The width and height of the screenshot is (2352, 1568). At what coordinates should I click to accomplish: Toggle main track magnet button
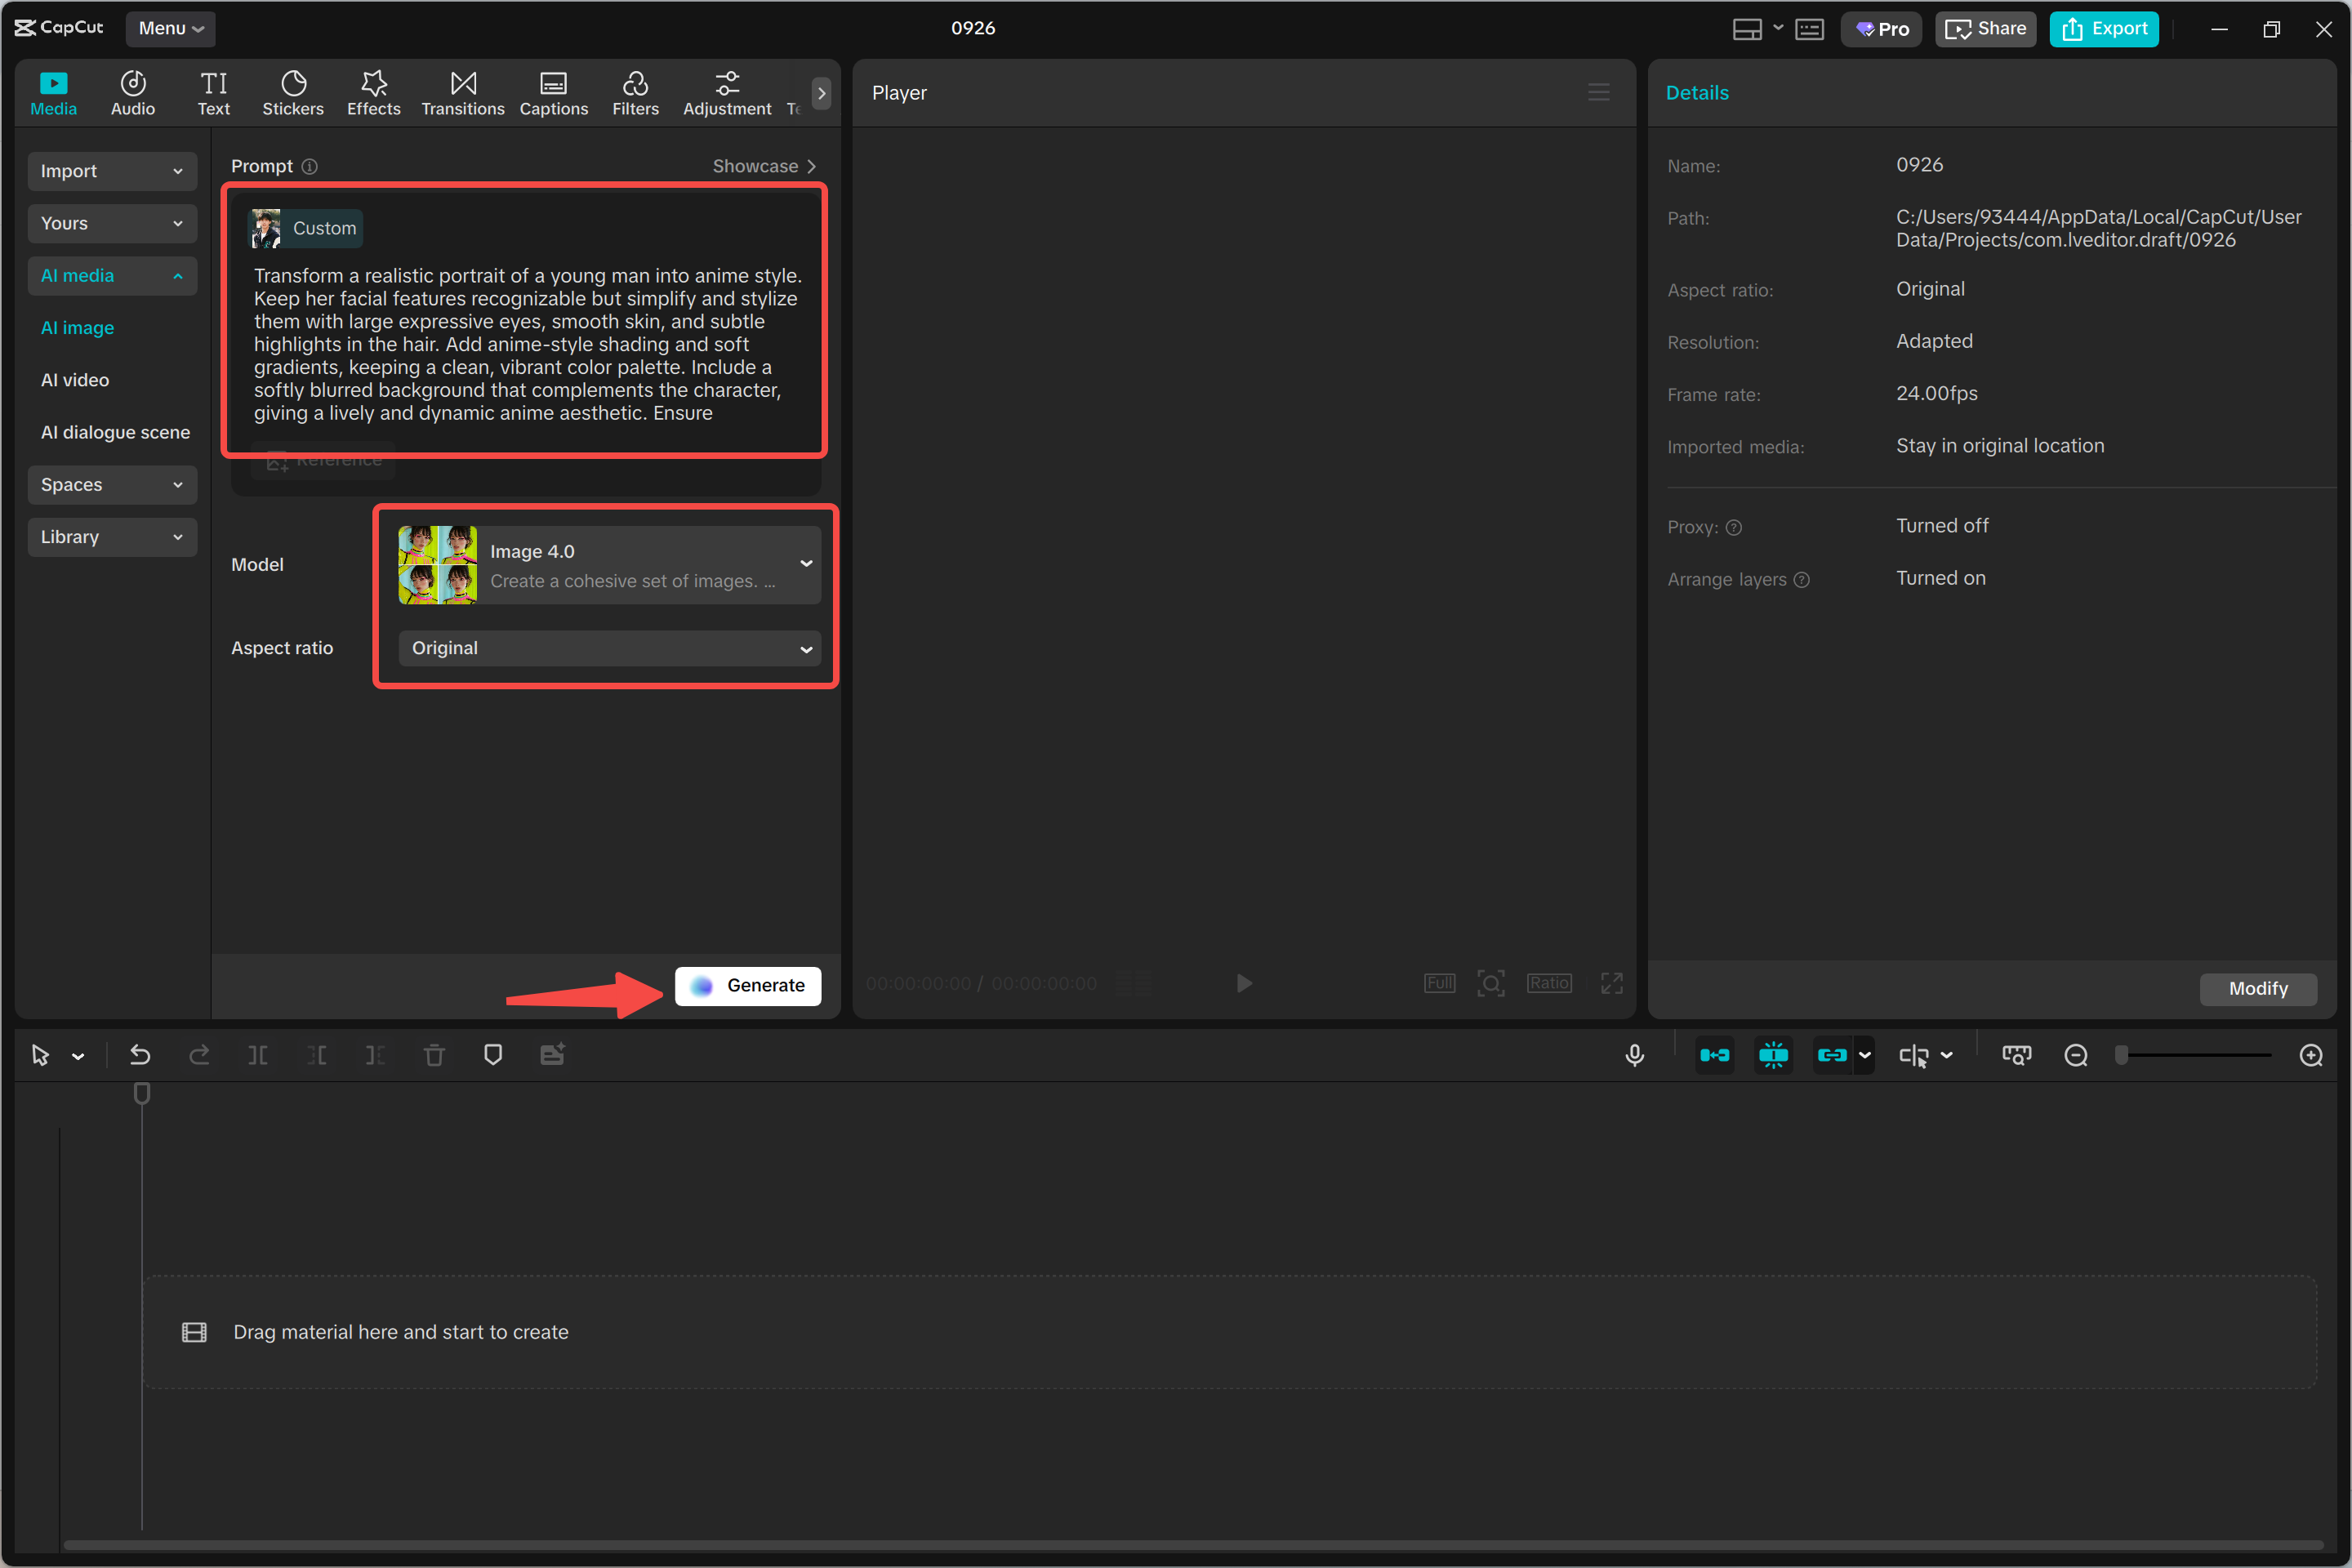click(x=1714, y=1055)
